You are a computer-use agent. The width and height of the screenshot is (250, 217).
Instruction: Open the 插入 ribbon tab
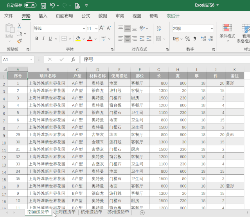pos(43,16)
